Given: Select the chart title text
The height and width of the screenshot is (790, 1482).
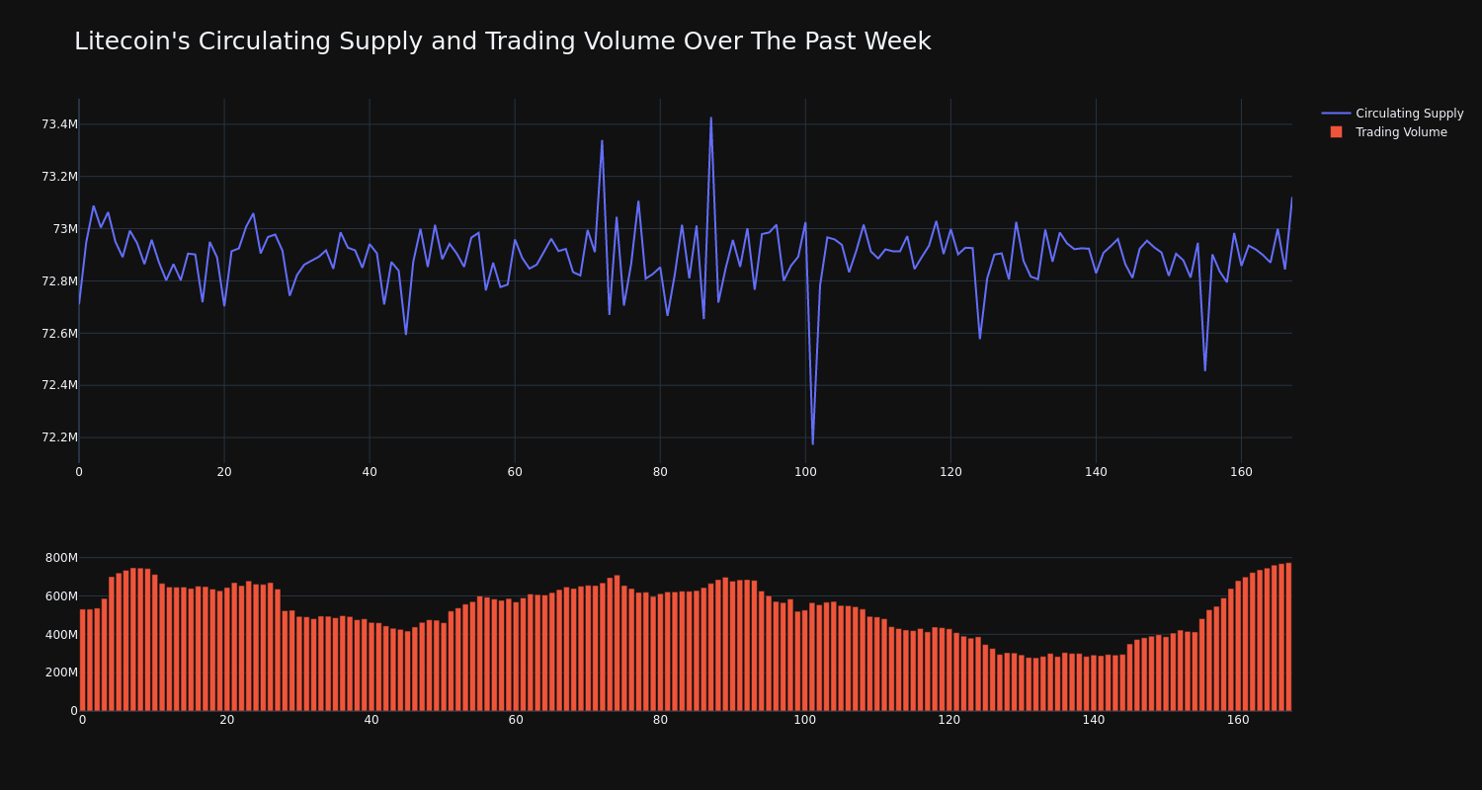Looking at the screenshot, I should (x=502, y=41).
